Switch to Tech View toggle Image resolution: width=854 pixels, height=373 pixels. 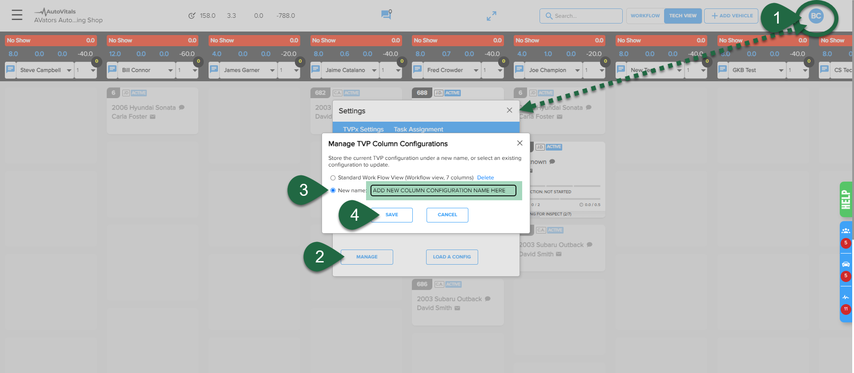[682, 16]
